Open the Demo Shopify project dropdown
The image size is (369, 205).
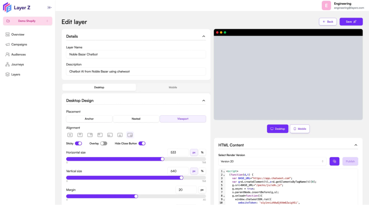(27, 21)
